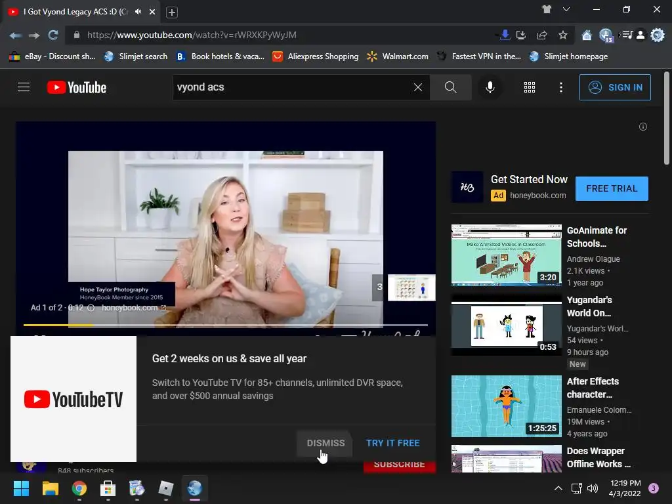Open the Roblox taskbar icon
The height and width of the screenshot is (504, 672).
pyautogui.click(x=166, y=488)
